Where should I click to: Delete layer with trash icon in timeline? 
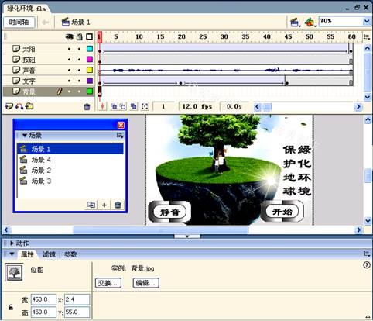point(87,106)
